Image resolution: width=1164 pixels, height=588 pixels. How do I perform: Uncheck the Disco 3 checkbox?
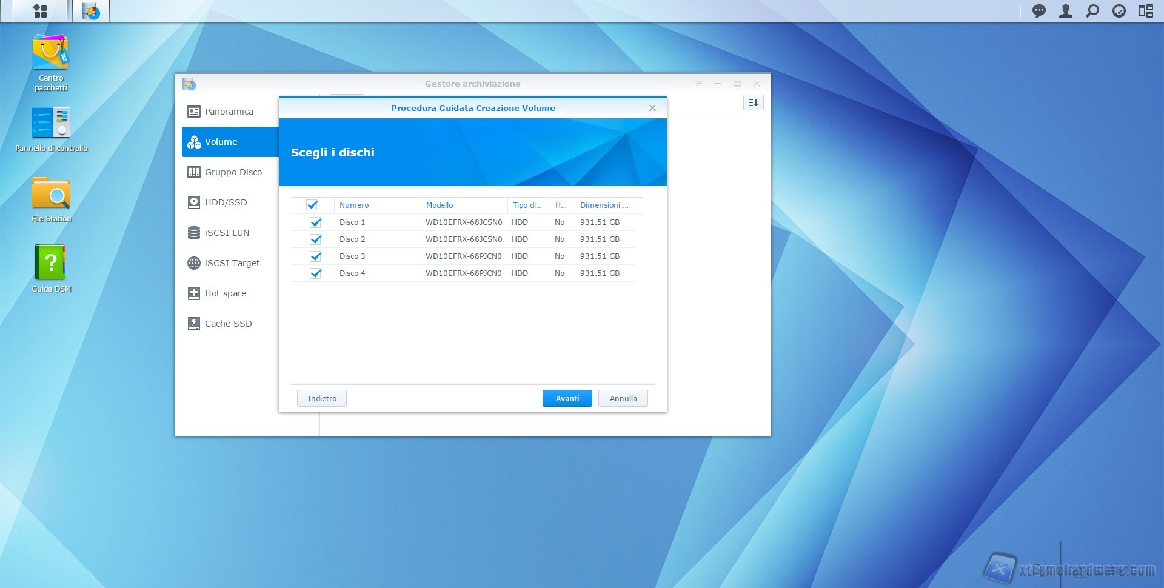316,256
